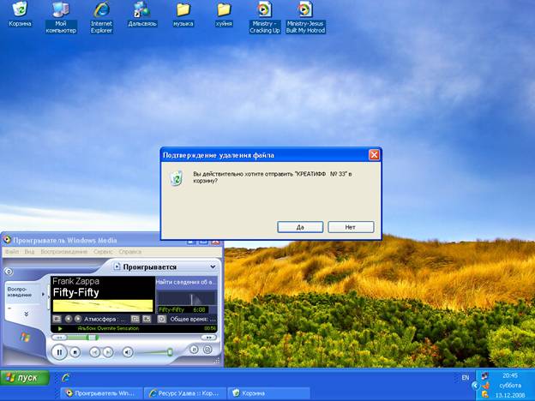The width and height of the screenshot is (535, 401).
Task: Open the Сервис menu
Action: coord(103,252)
